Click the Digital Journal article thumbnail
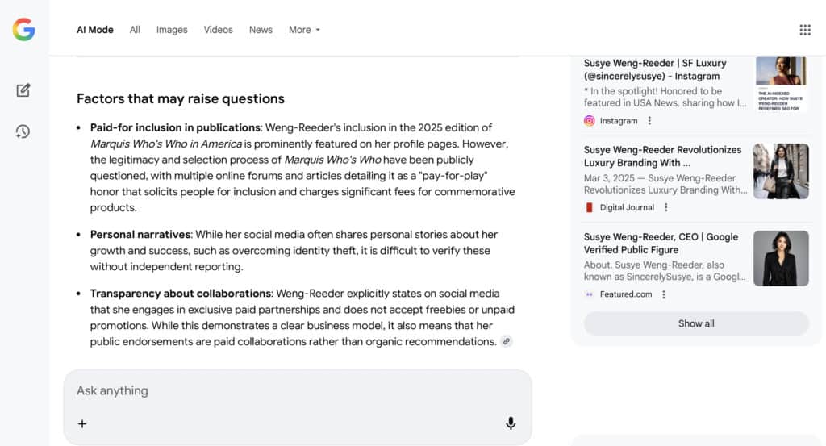Image resolution: width=826 pixels, height=446 pixels. click(x=780, y=171)
